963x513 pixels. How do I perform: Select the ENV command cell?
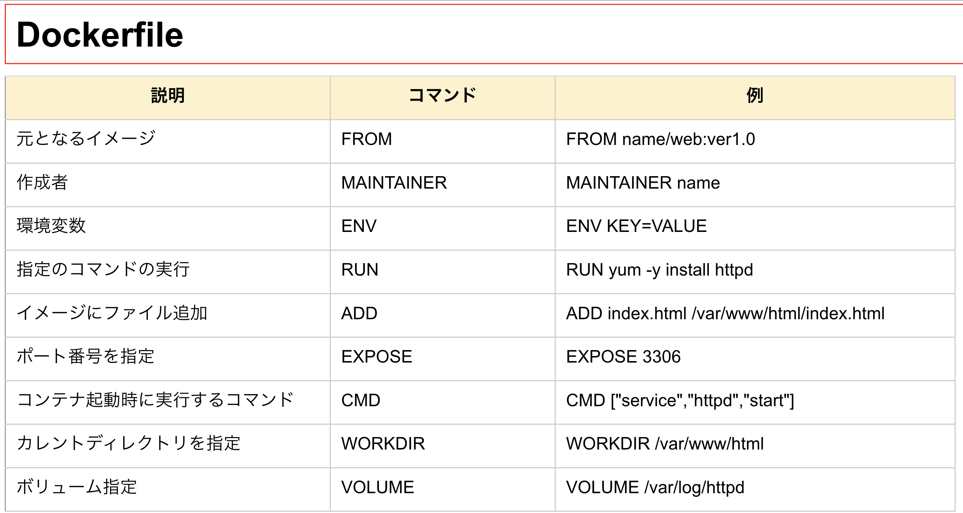click(x=359, y=226)
